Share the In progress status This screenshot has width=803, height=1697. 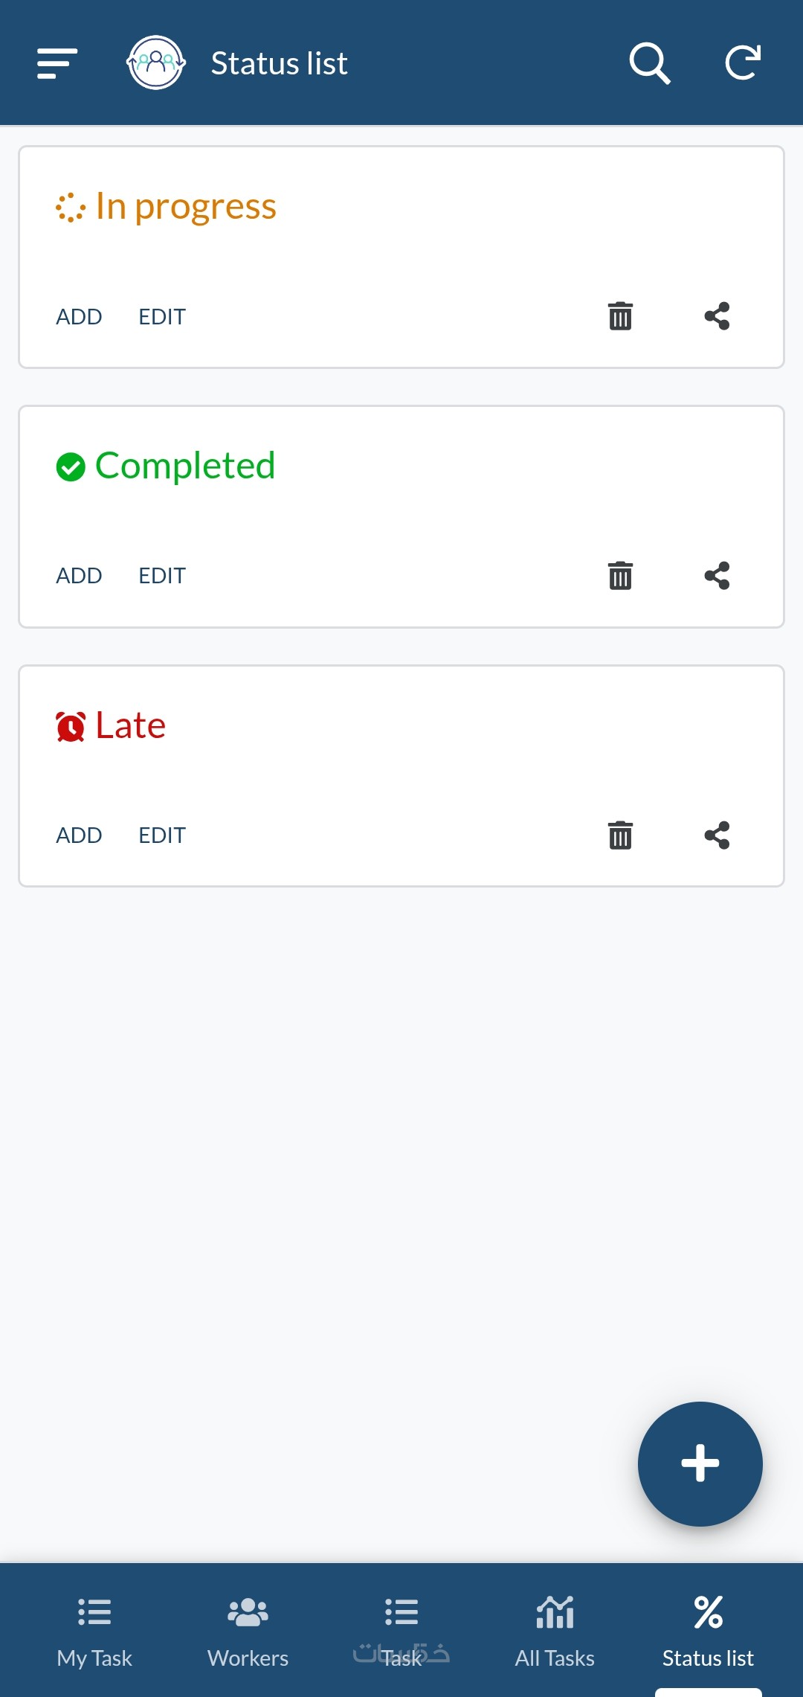pos(717,316)
